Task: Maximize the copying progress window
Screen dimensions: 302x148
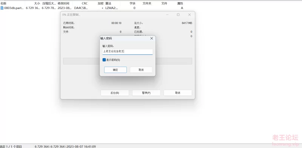Action: 178,15
